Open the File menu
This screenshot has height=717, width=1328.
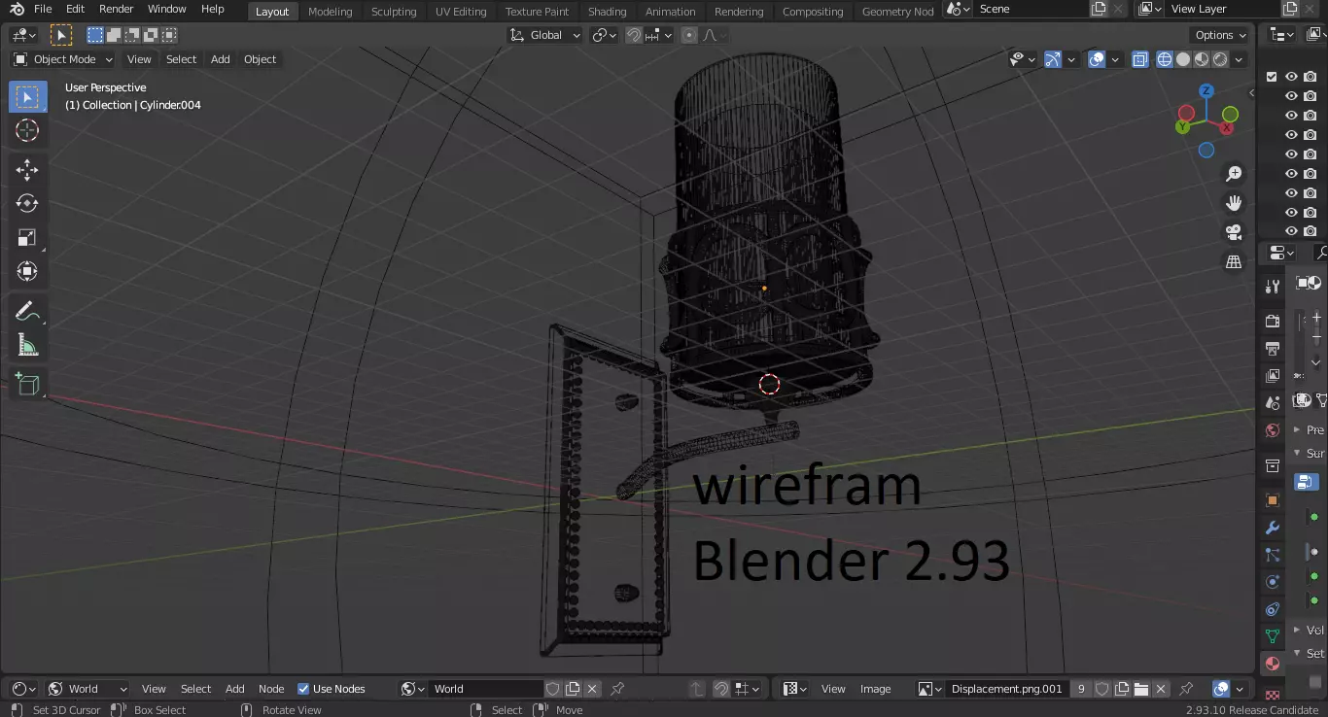[x=43, y=9]
